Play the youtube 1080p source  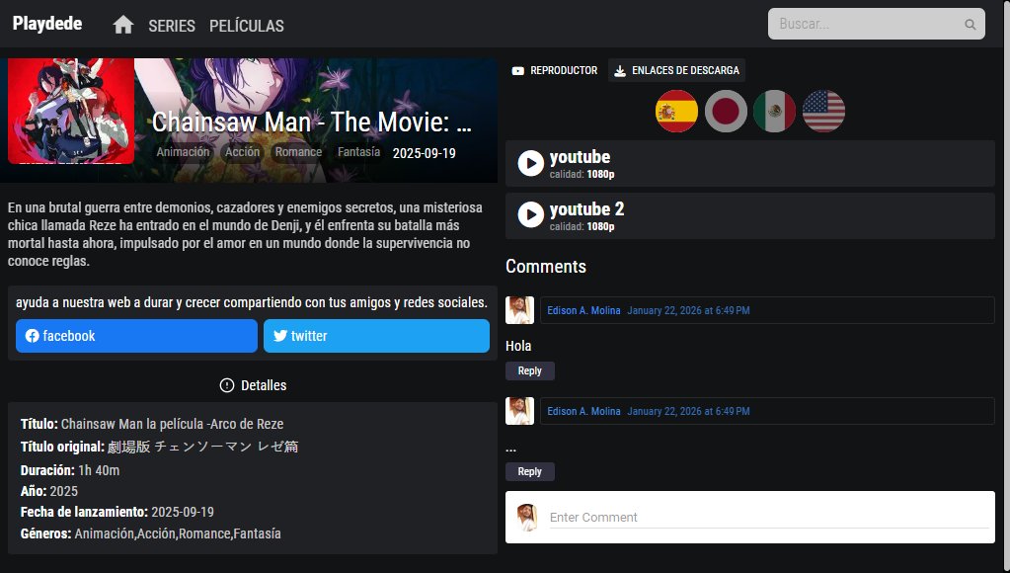749,164
